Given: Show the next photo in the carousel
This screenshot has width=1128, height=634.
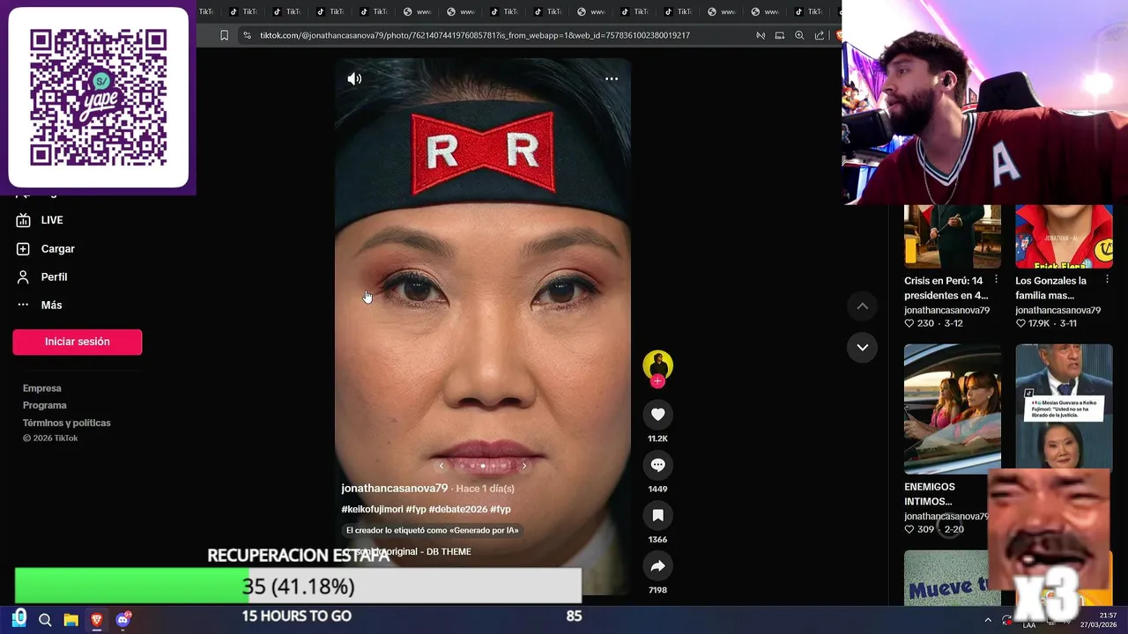Looking at the screenshot, I should click(524, 466).
